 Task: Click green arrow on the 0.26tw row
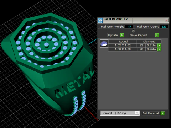tap(159, 49)
